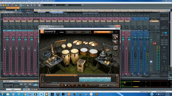Mute mixer channel 44
This screenshot has width=172, height=96.
pyautogui.click(x=141, y=33)
